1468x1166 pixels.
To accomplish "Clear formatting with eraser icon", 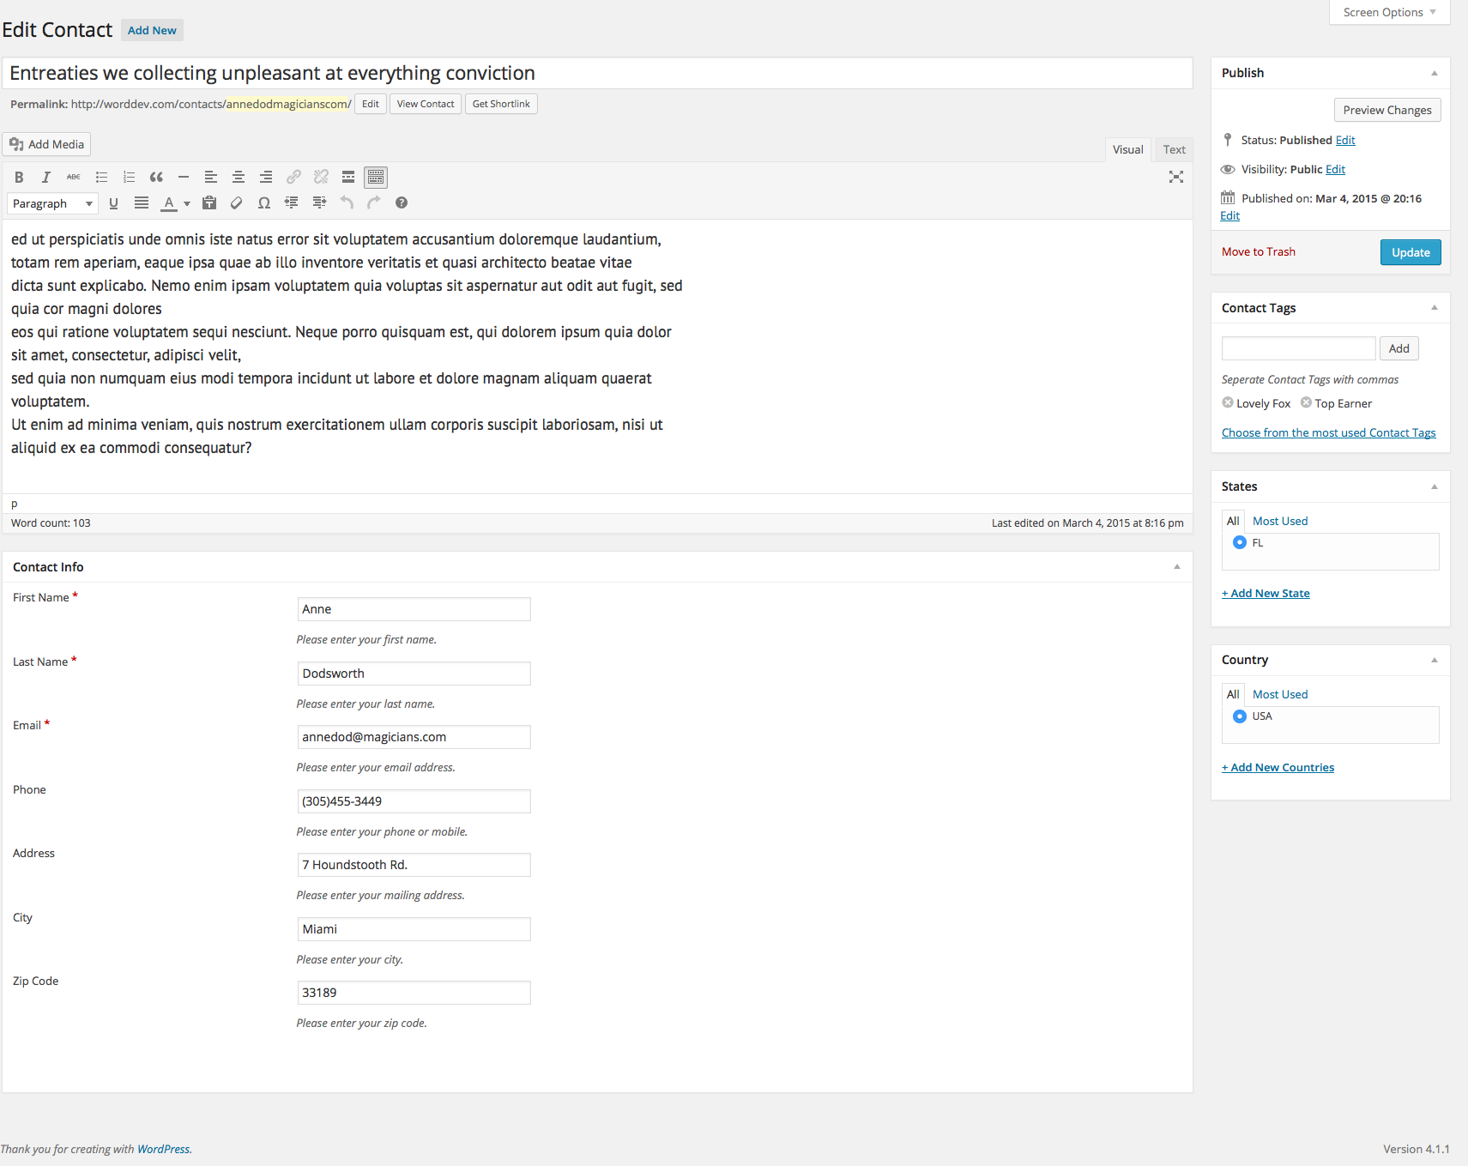I will tap(237, 202).
